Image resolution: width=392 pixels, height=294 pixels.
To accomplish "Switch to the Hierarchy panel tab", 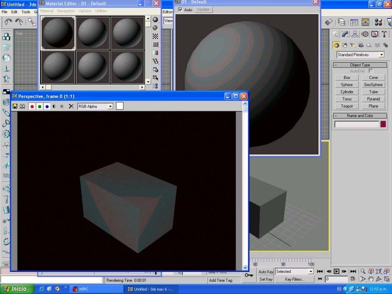I will click(x=355, y=34).
